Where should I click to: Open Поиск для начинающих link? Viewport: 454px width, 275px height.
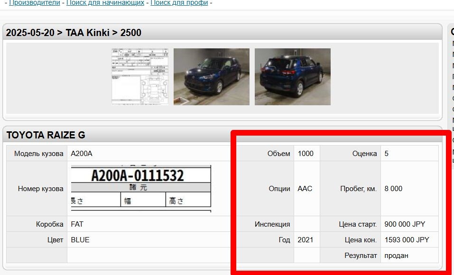105,2
